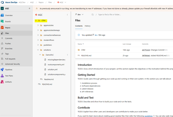Expand the modernflows folder
The image size is (173, 117).
tap(38, 40)
